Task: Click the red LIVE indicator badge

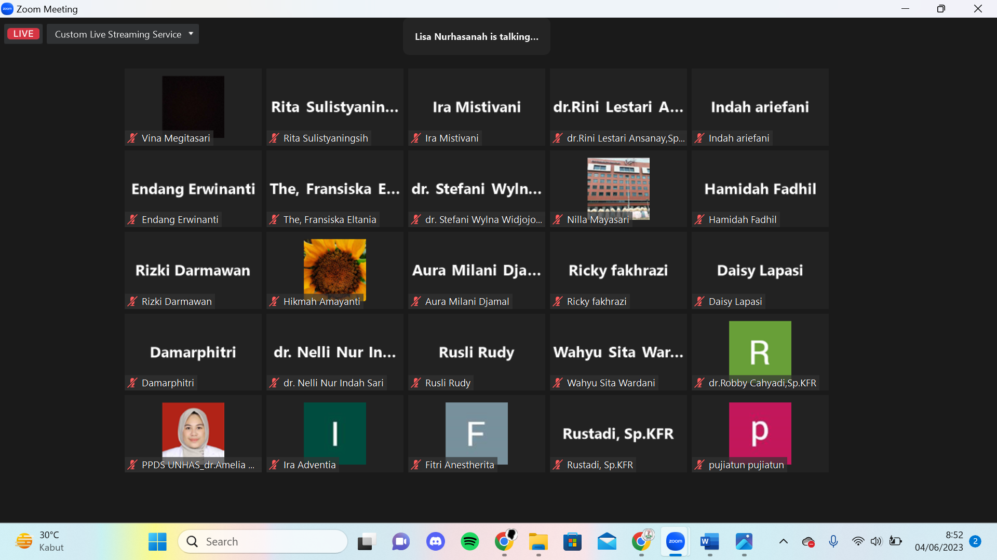Action: click(x=23, y=34)
